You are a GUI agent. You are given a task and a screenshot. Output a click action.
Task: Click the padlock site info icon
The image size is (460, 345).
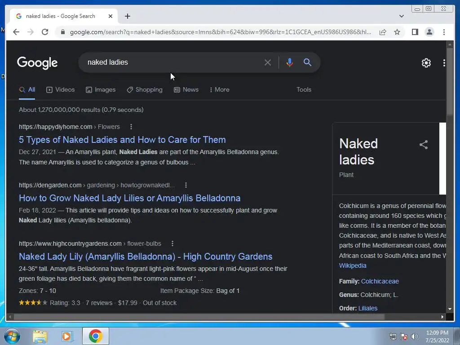62,32
